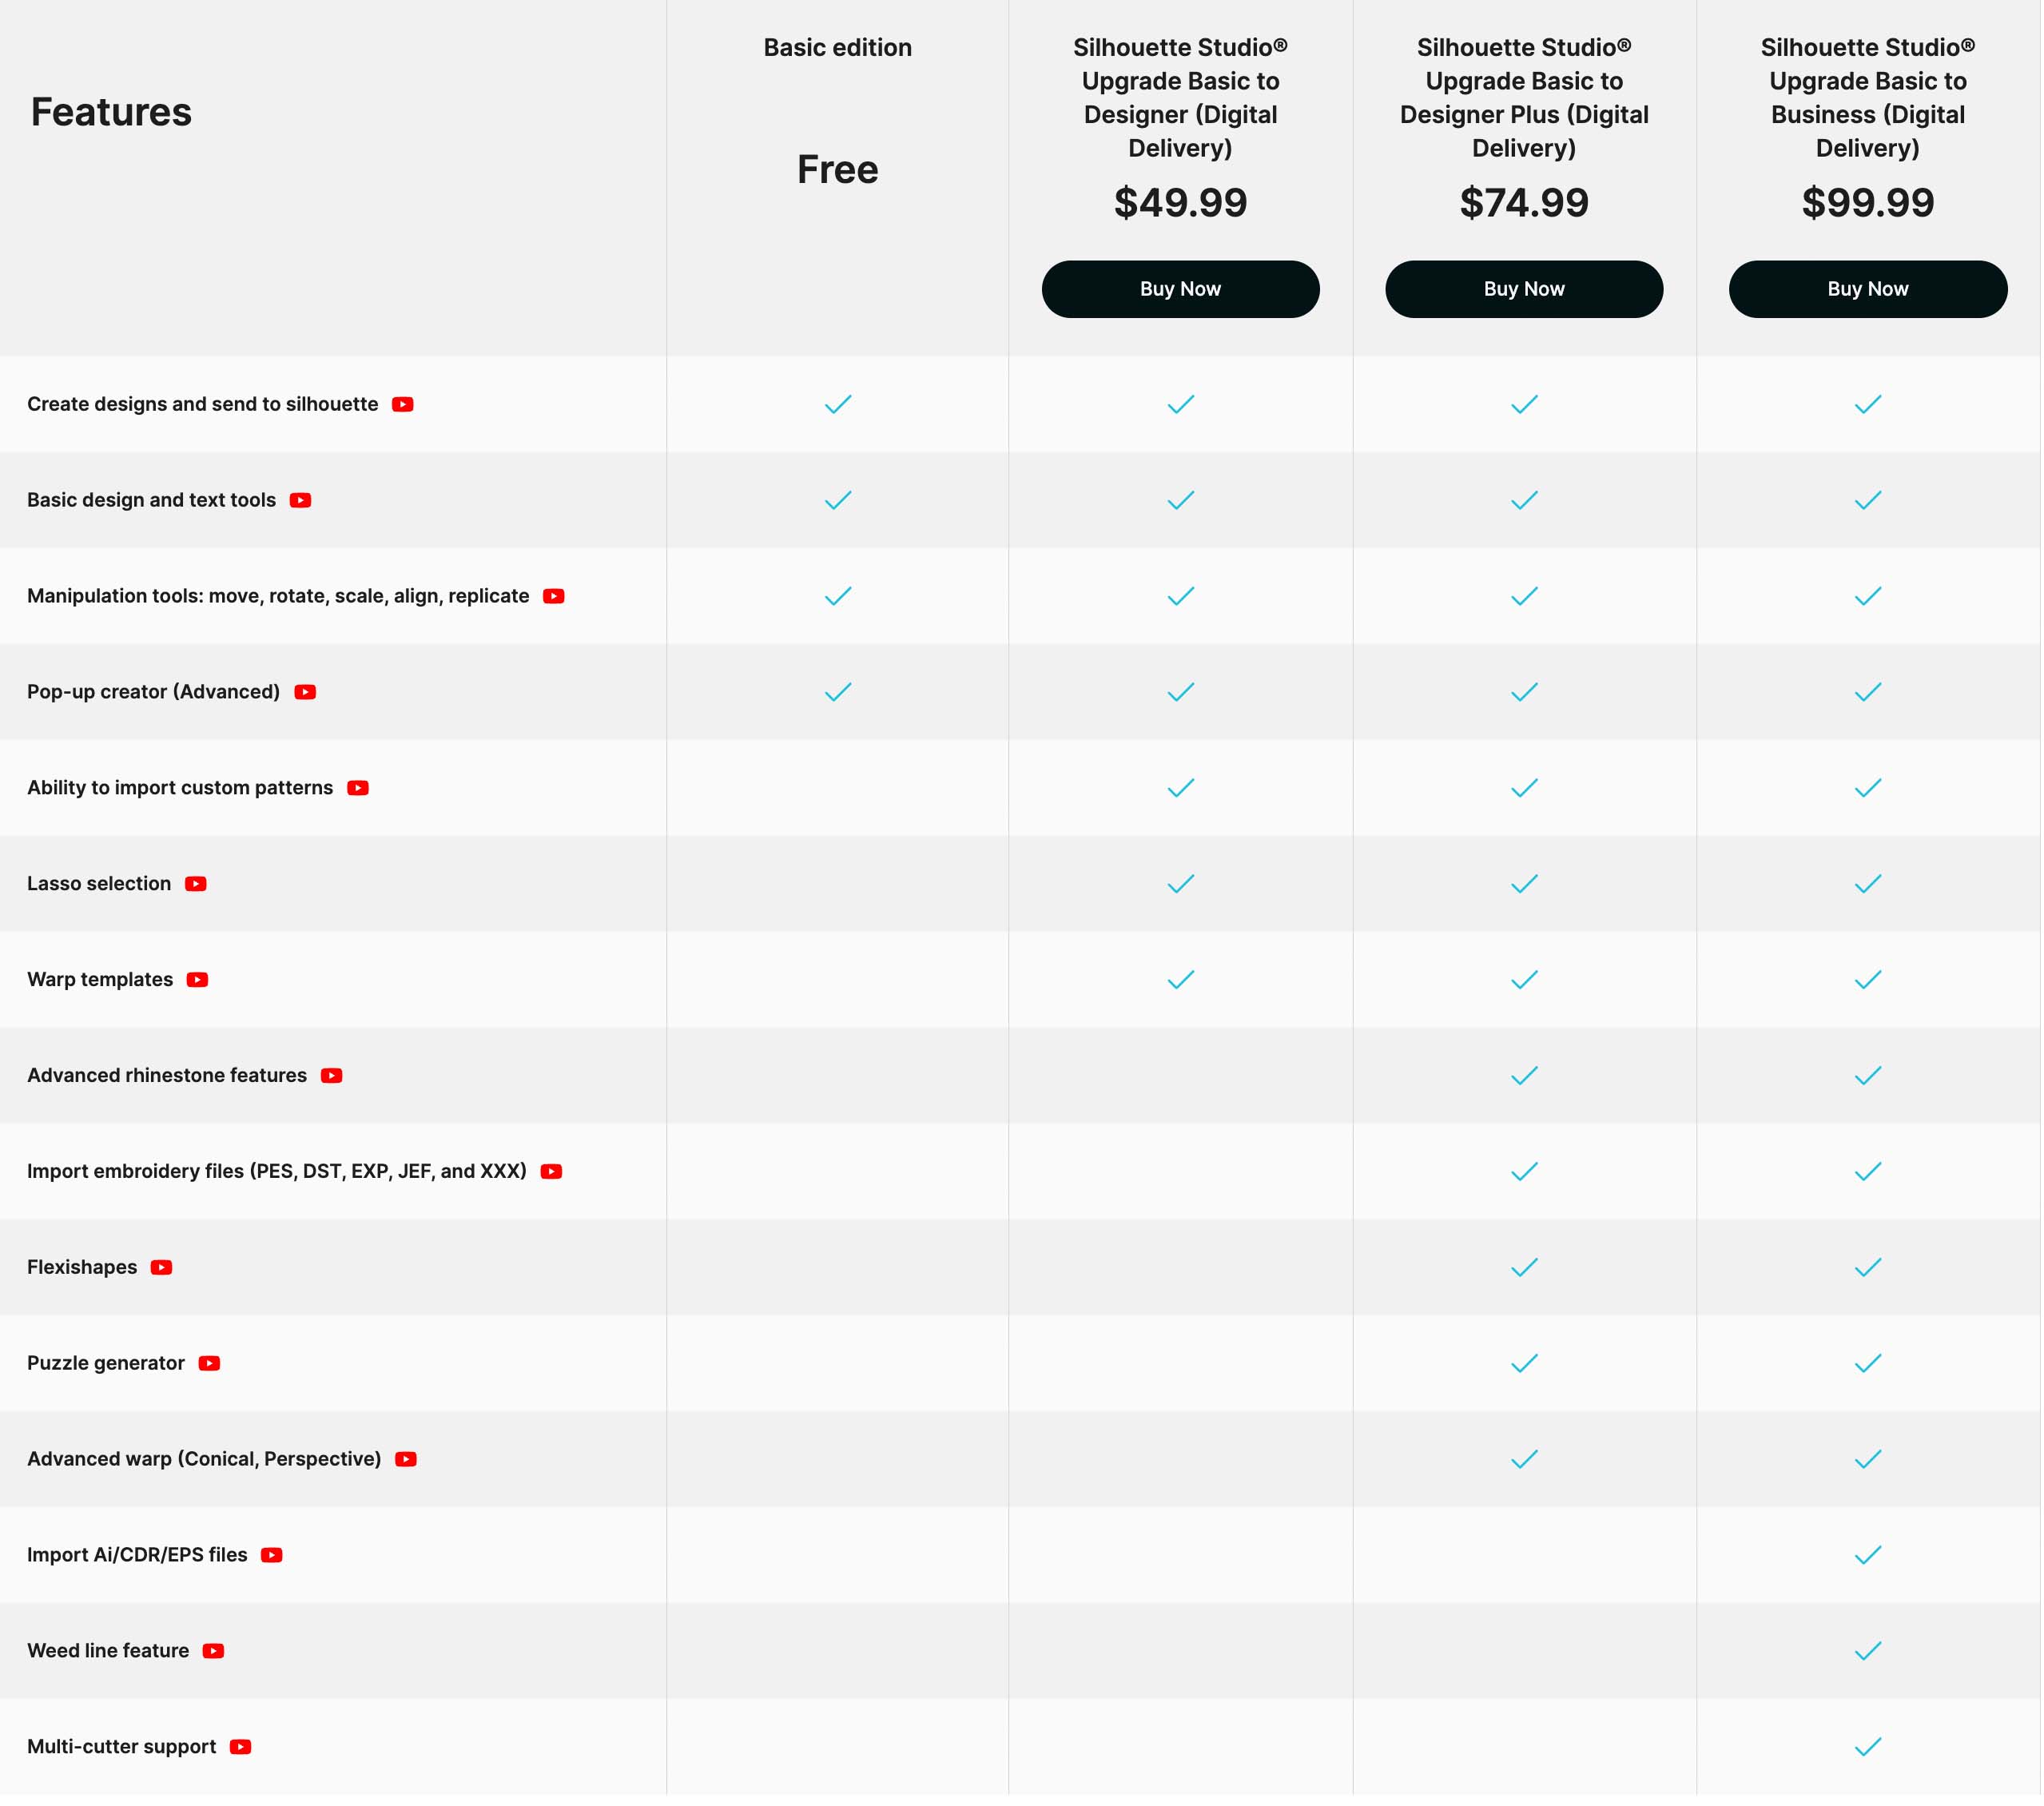Open the Import Ai/CDR/EPS files video
The image size is (2044, 1806).
pyautogui.click(x=272, y=1557)
